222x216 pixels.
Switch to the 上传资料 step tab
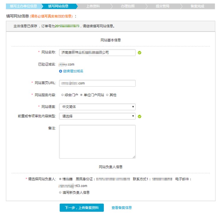pyautogui.click(x=93, y=6)
